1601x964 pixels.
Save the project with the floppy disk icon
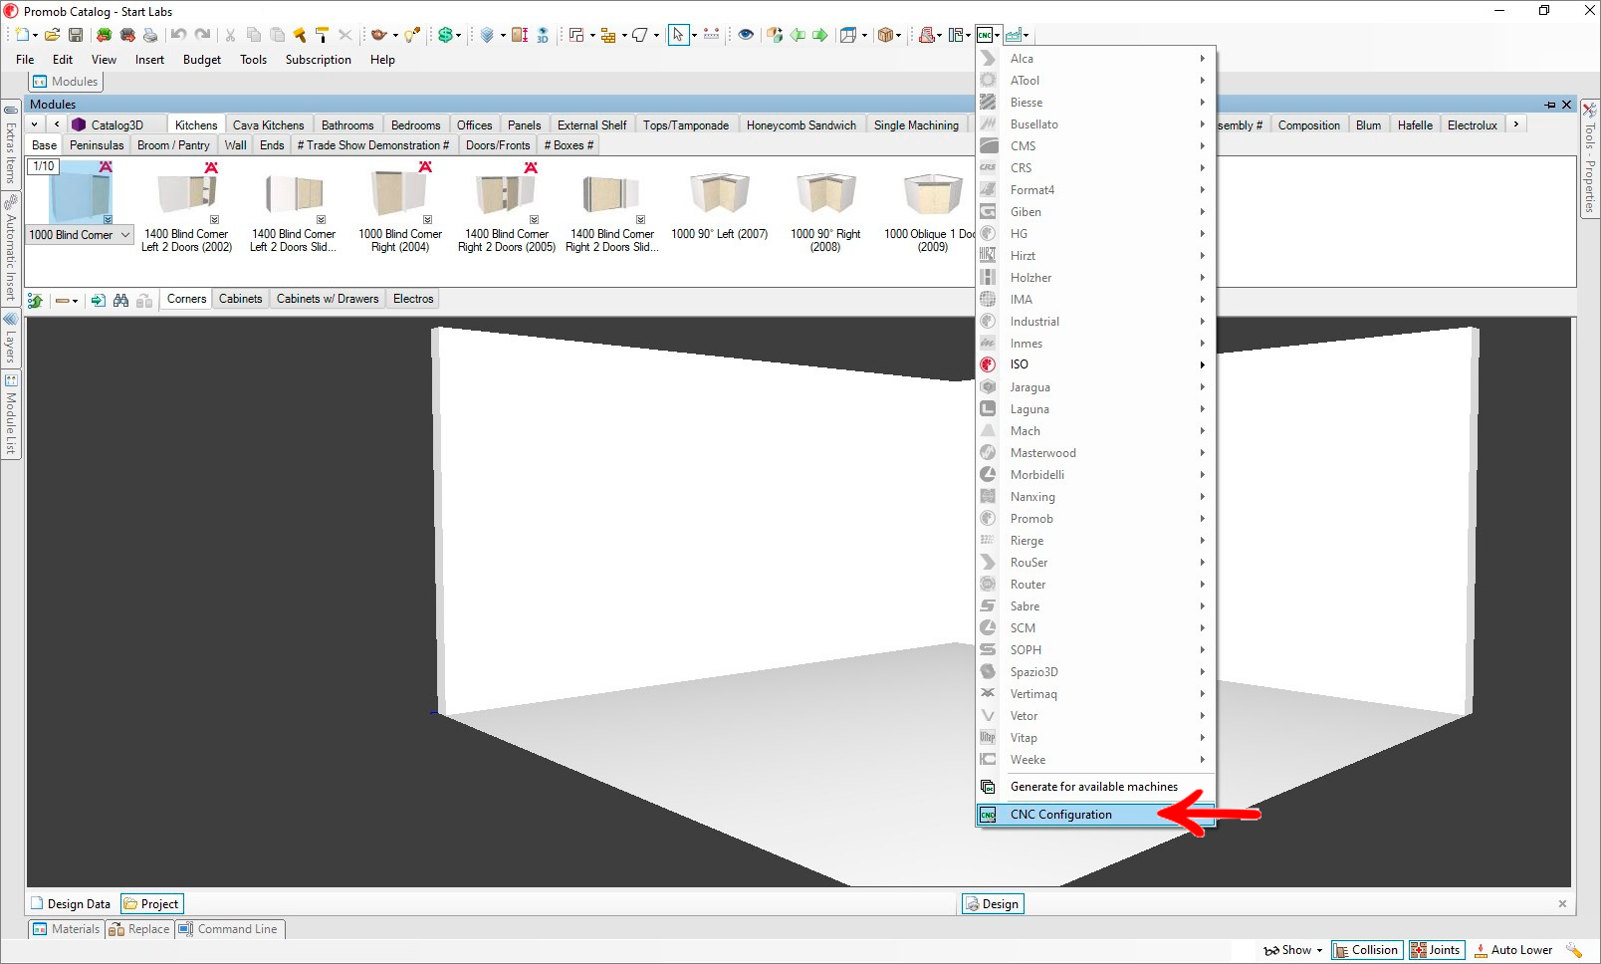[x=75, y=35]
